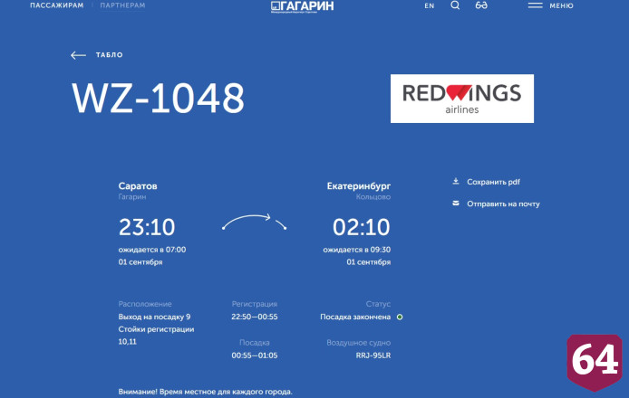The image size is (629, 398).
Task: Click the Воздушное судно label
Action: tap(359, 343)
